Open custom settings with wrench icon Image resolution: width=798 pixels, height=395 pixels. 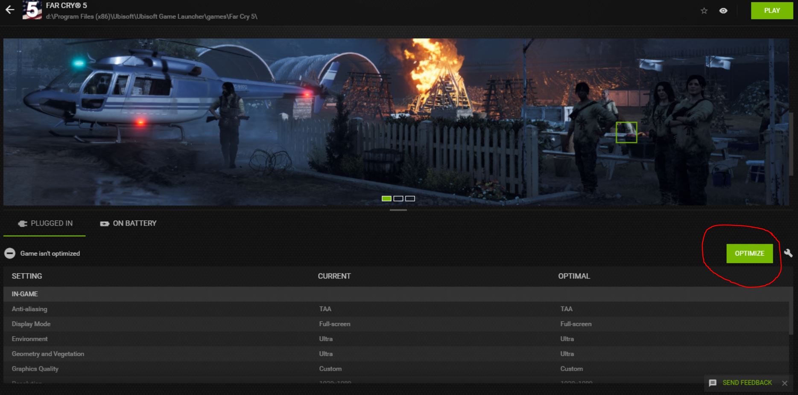click(788, 253)
